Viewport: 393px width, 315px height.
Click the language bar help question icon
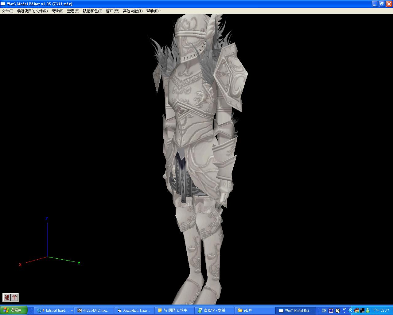click(338, 310)
